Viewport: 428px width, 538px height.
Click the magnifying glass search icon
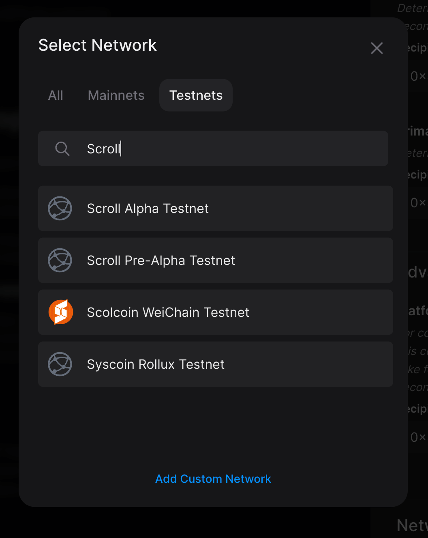coord(62,148)
